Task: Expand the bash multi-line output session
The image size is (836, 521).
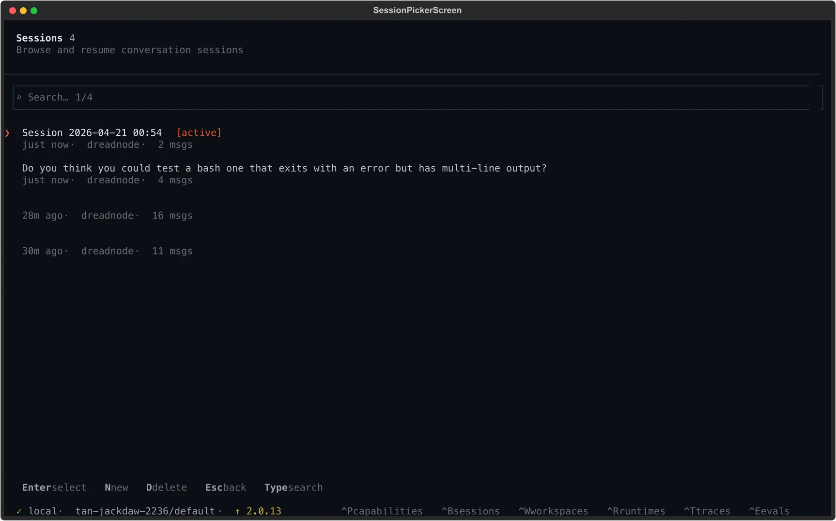Action: (x=284, y=168)
